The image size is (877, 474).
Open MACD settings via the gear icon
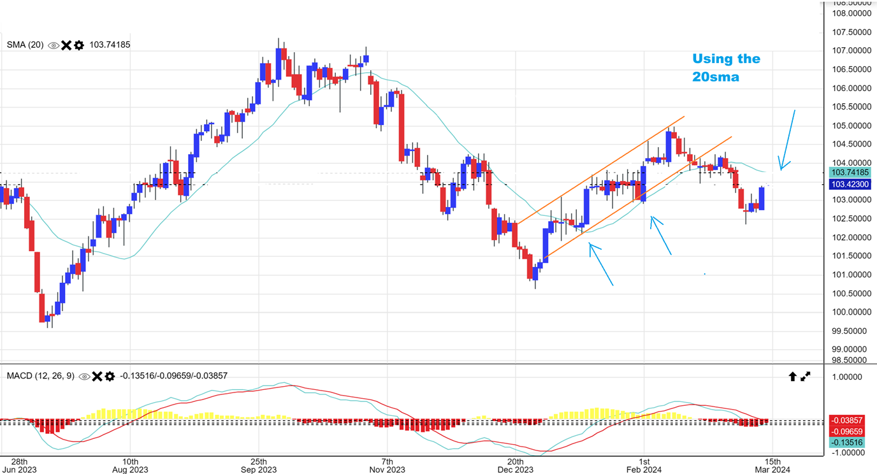tap(110, 377)
